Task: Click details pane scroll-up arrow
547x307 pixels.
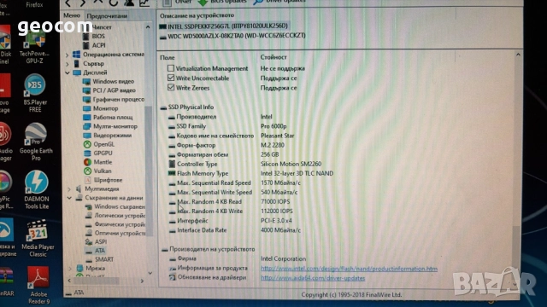Action: [x=518, y=55]
